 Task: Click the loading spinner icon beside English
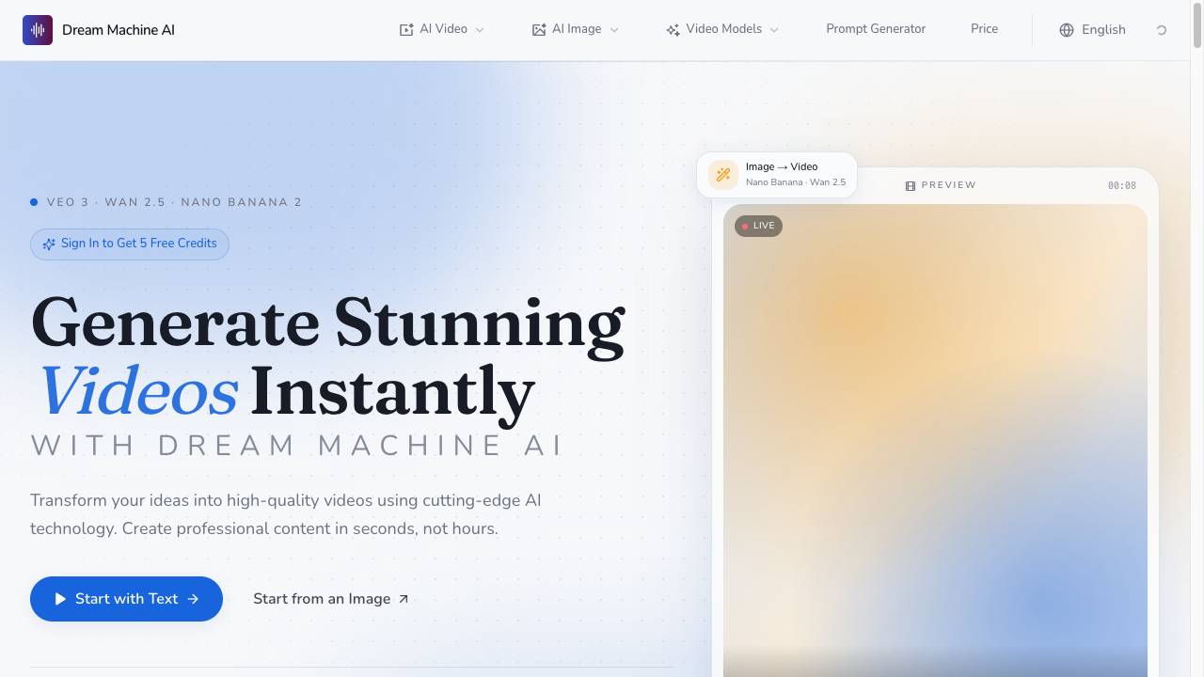pyautogui.click(x=1162, y=30)
